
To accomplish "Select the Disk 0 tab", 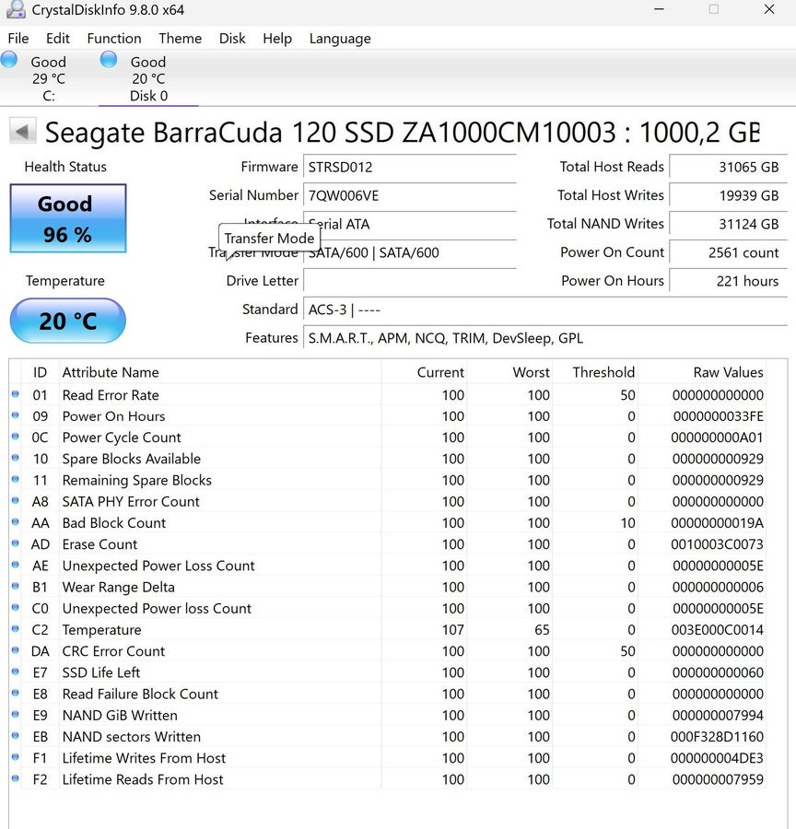I will pyautogui.click(x=148, y=78).
